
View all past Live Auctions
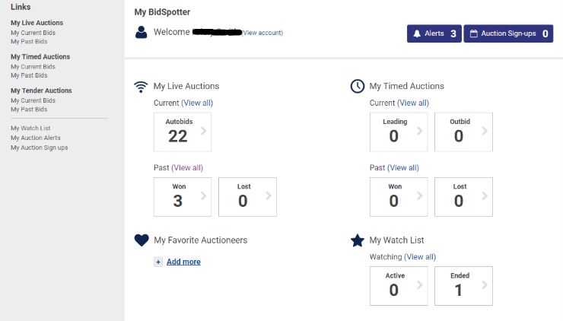[187, 167]
